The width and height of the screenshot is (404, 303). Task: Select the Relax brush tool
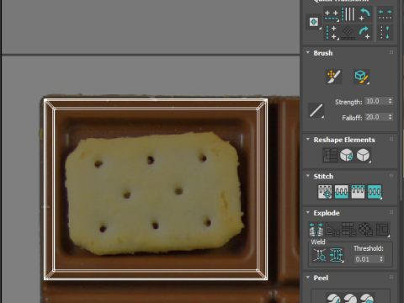tap(361, 77)
